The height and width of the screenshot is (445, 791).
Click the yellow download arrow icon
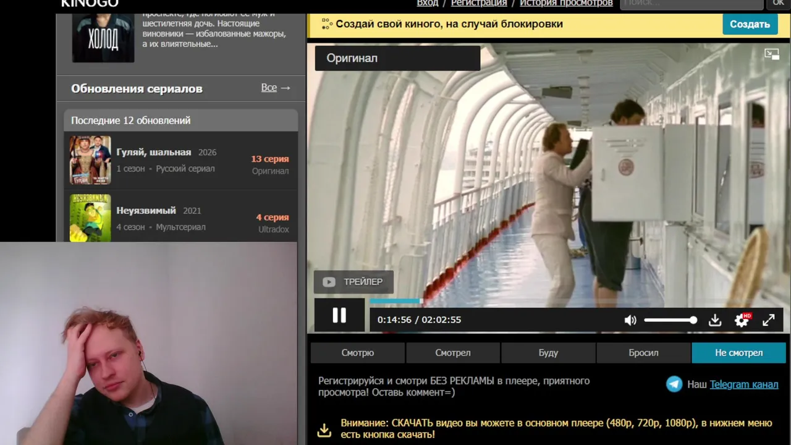[x=324, y=430]
